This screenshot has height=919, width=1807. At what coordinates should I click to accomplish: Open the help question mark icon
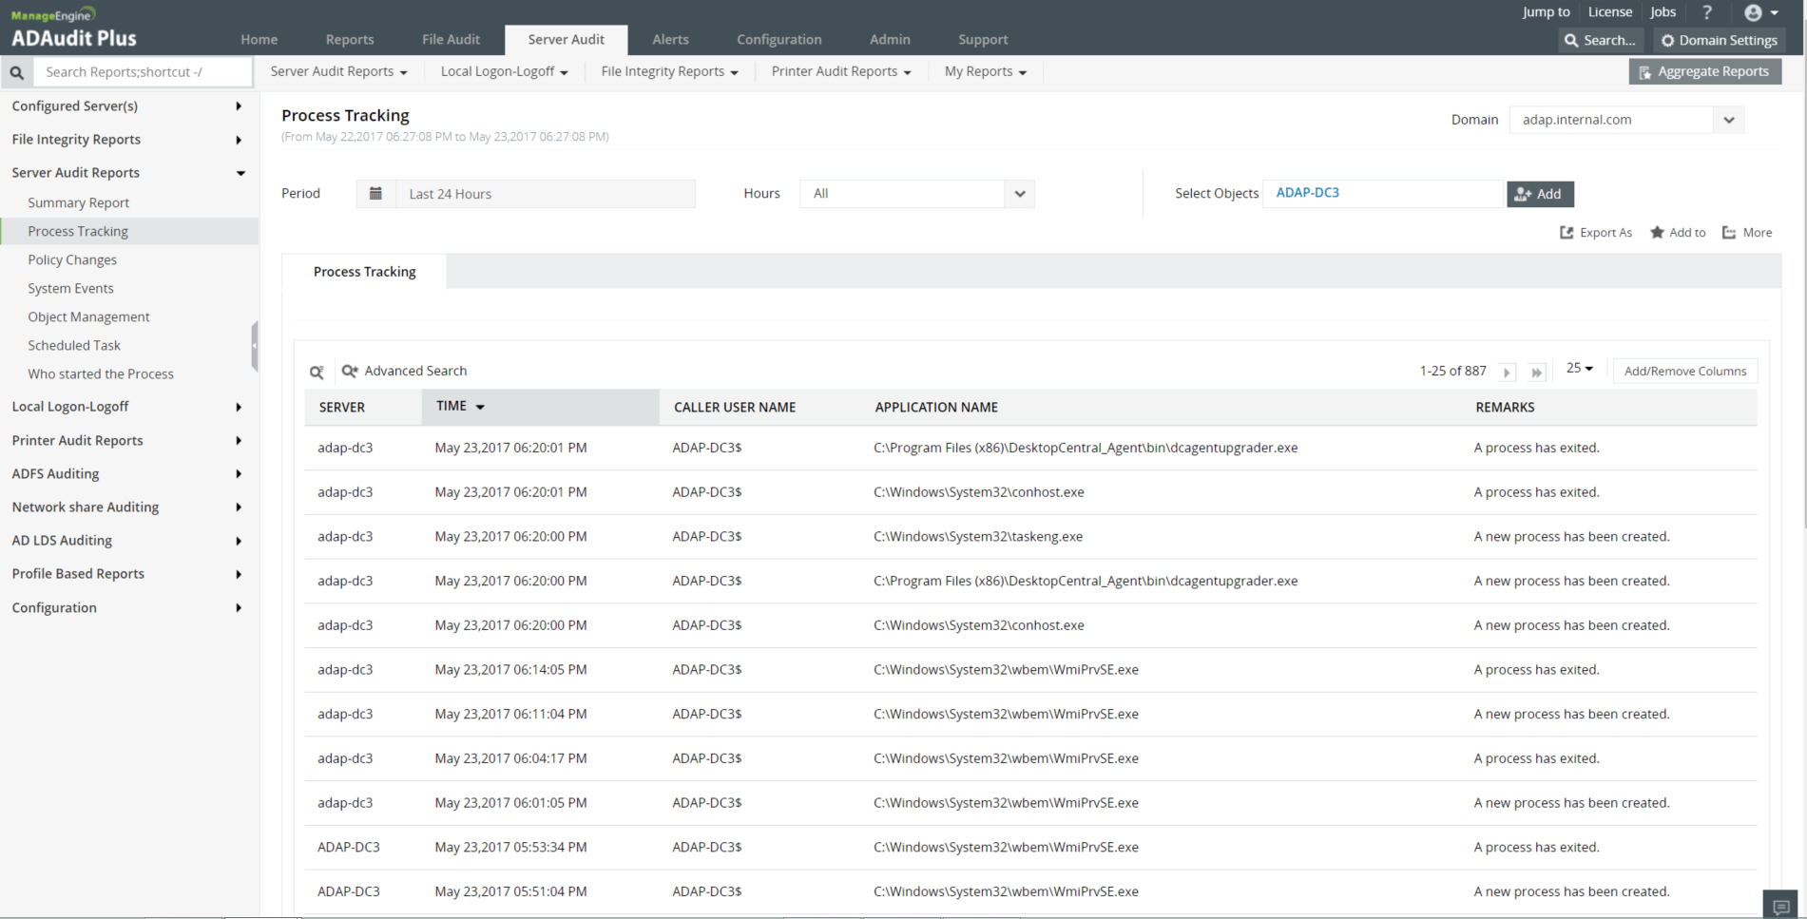pyautogui.click(x=1706, y=12)
